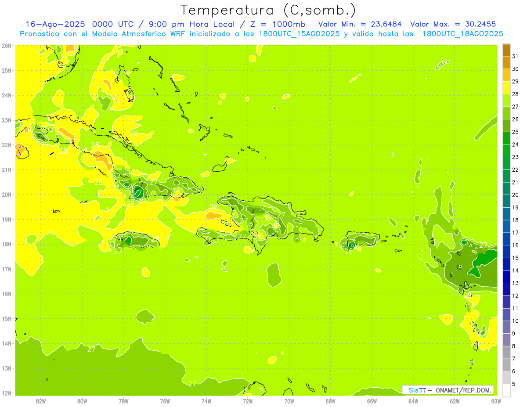This screenshot has width=527, height=407.
Task: Click the 14N latitude axis label
Action: coord(7,343)
